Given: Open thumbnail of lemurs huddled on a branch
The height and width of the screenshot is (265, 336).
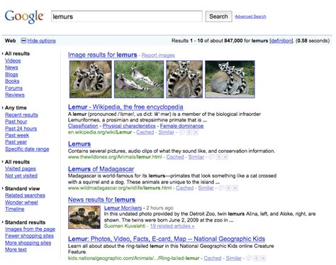Looking at the screenshot, I should pyautogui.click(x=91, y=79).
